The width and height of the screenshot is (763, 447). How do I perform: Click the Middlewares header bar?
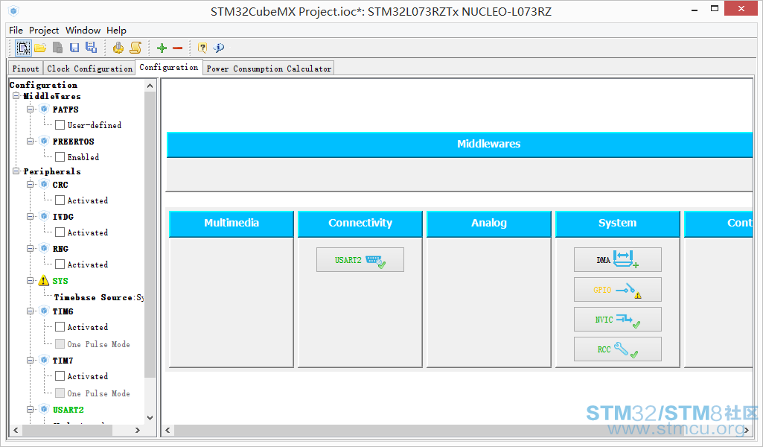(460, 144)
